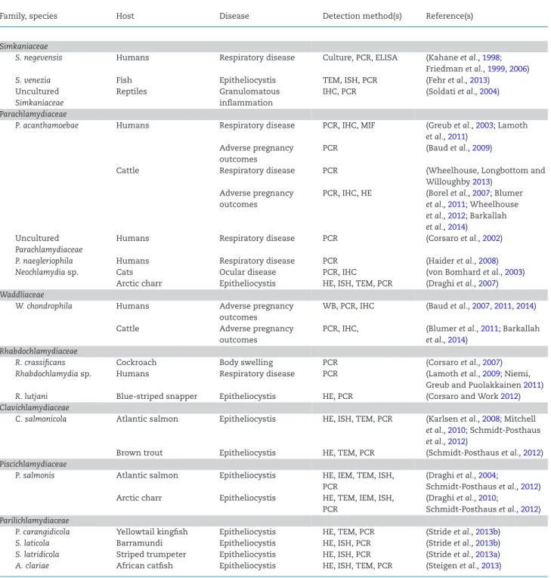This screenshot has width=551, height=578.
Task: Follow the Draghi et al. 2010 citation link
Action: point(487,498)
